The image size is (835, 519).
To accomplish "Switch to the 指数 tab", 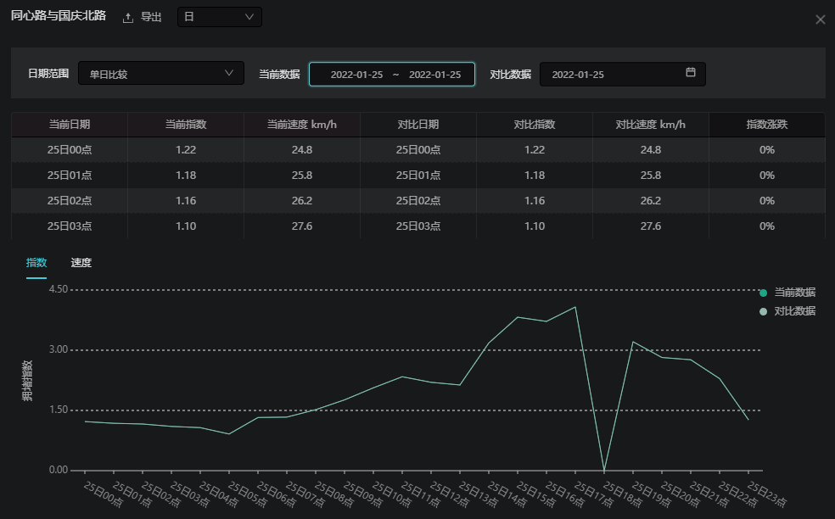I will (x=36, y=263).
